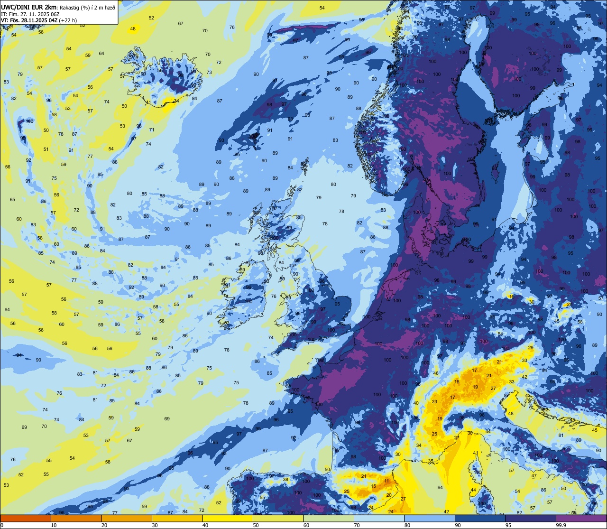Click the humidity value "65" at the left edge

[x=12, y=199]
